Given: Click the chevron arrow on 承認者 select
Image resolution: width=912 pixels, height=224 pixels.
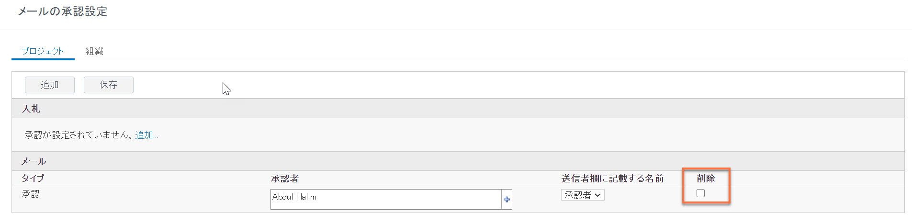Looking at the screenshot, I should [597, 195].
